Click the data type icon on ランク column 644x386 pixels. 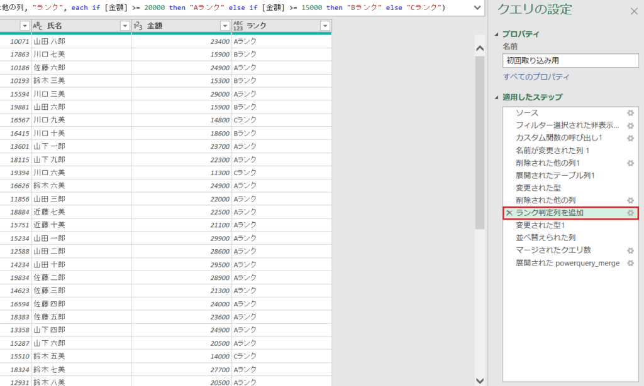tap(237, 25)
